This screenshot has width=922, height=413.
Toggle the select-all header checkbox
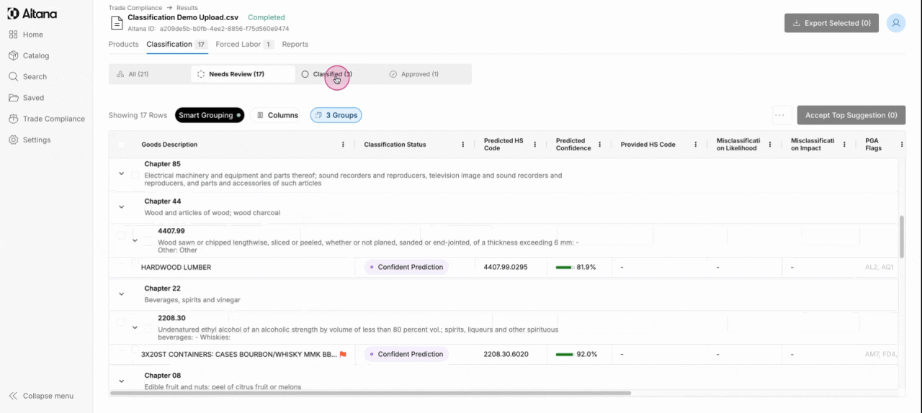pyautogui.click(x=121, y=145)
